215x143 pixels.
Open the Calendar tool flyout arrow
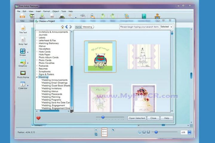click(x=28, y=86)
